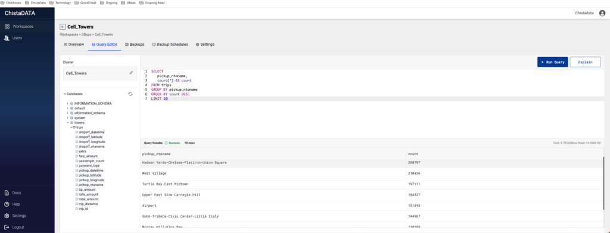Select trip_distance column in tree
610x233 pixels.
click(88, 204)
